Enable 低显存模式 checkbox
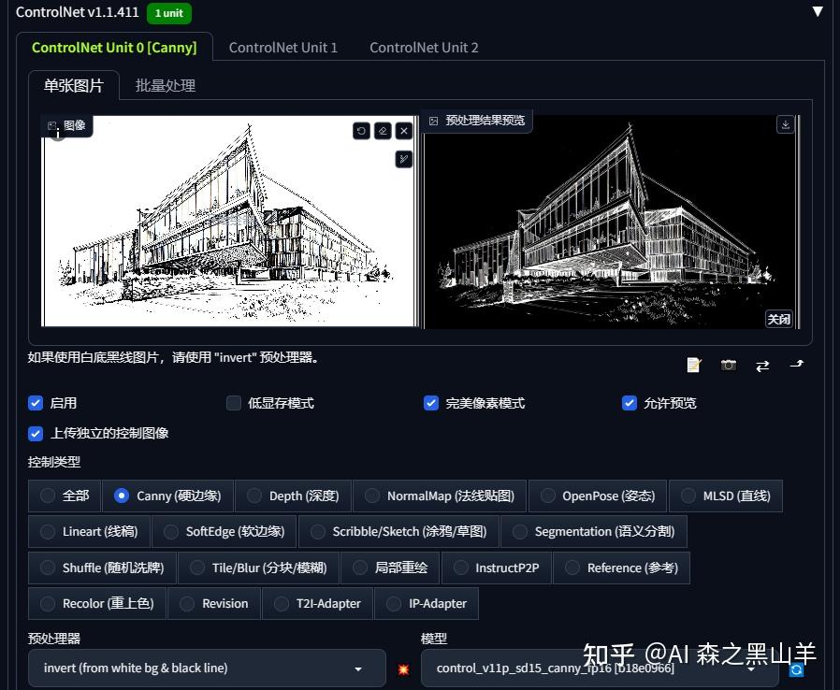840x690 pixels. click(x=234, y=403)
